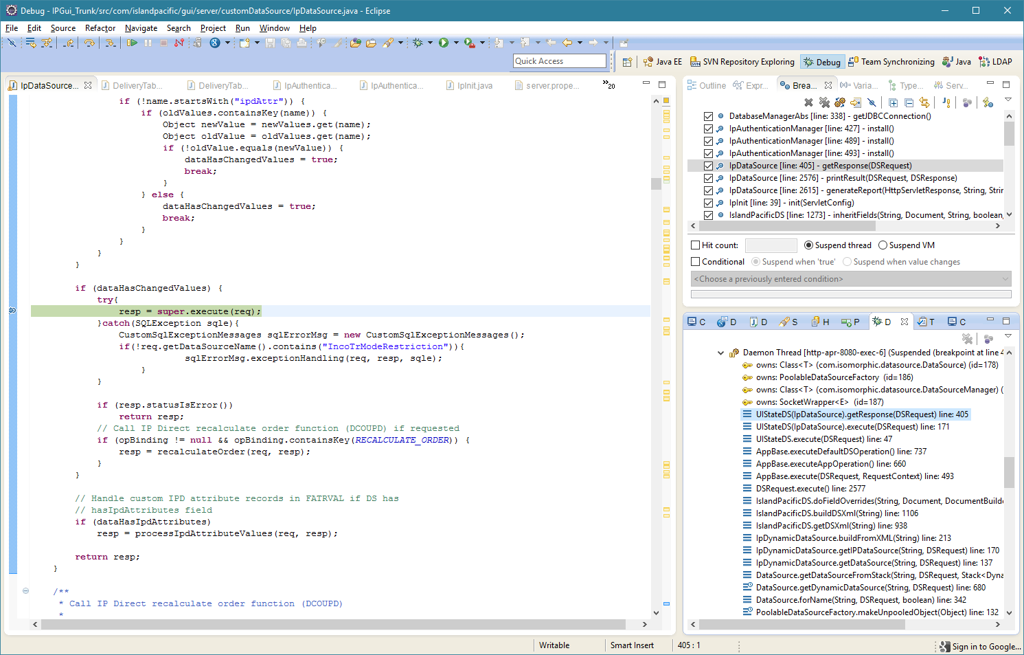The width and height of the screenshot is (1024, 655).
Task: Click the green Run launch icon
Action: [444, 43]
